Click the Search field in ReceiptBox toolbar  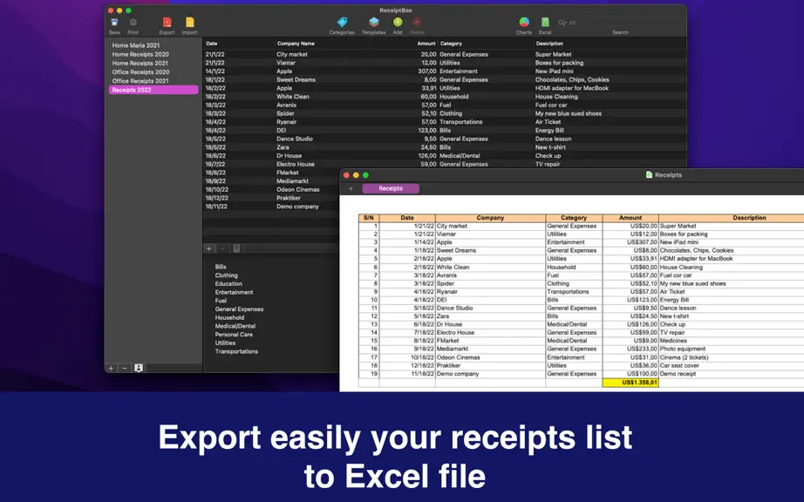619,23
